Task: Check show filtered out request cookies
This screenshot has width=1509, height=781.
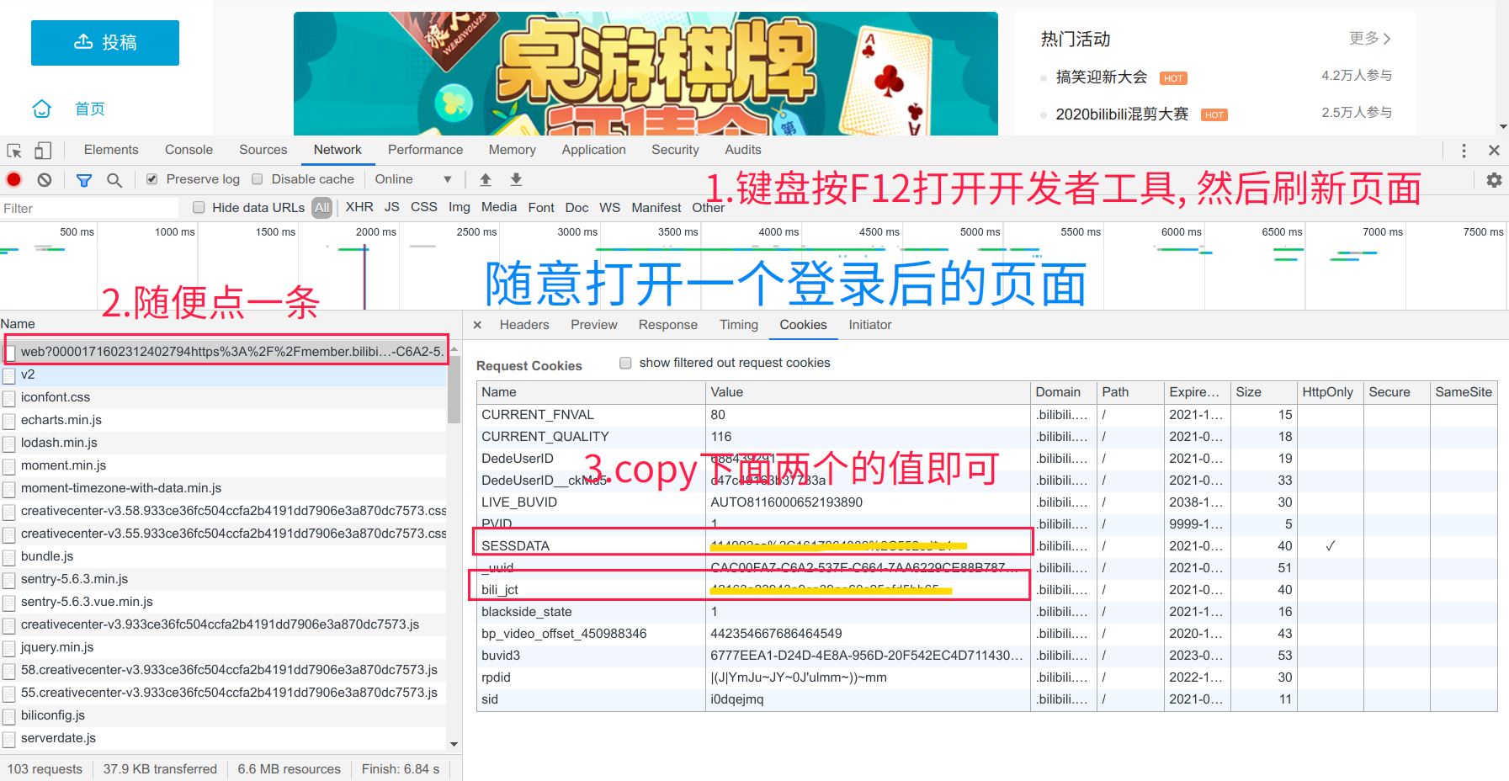Action: coord(625,362)
